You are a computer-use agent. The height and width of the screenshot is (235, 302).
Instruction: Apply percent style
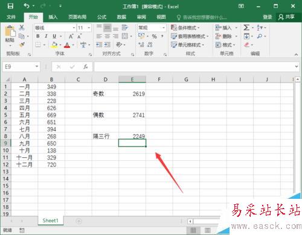tap(154, 36)
